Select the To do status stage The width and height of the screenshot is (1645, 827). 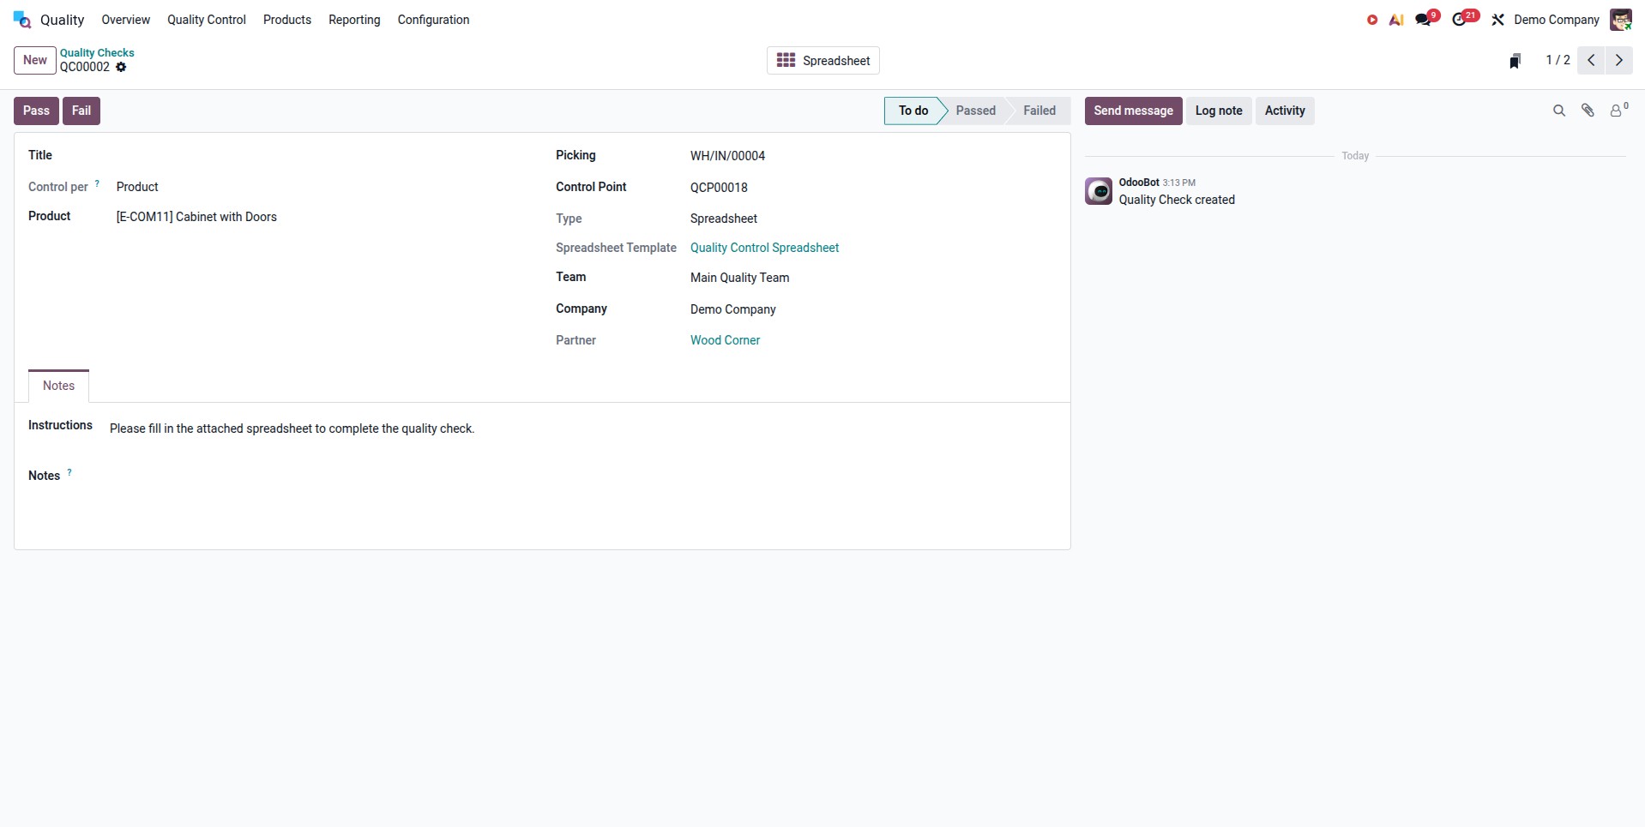pos(913,111)
